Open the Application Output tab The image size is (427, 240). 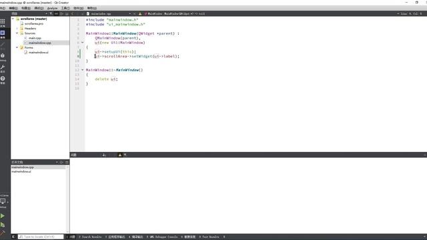point(115,237)
